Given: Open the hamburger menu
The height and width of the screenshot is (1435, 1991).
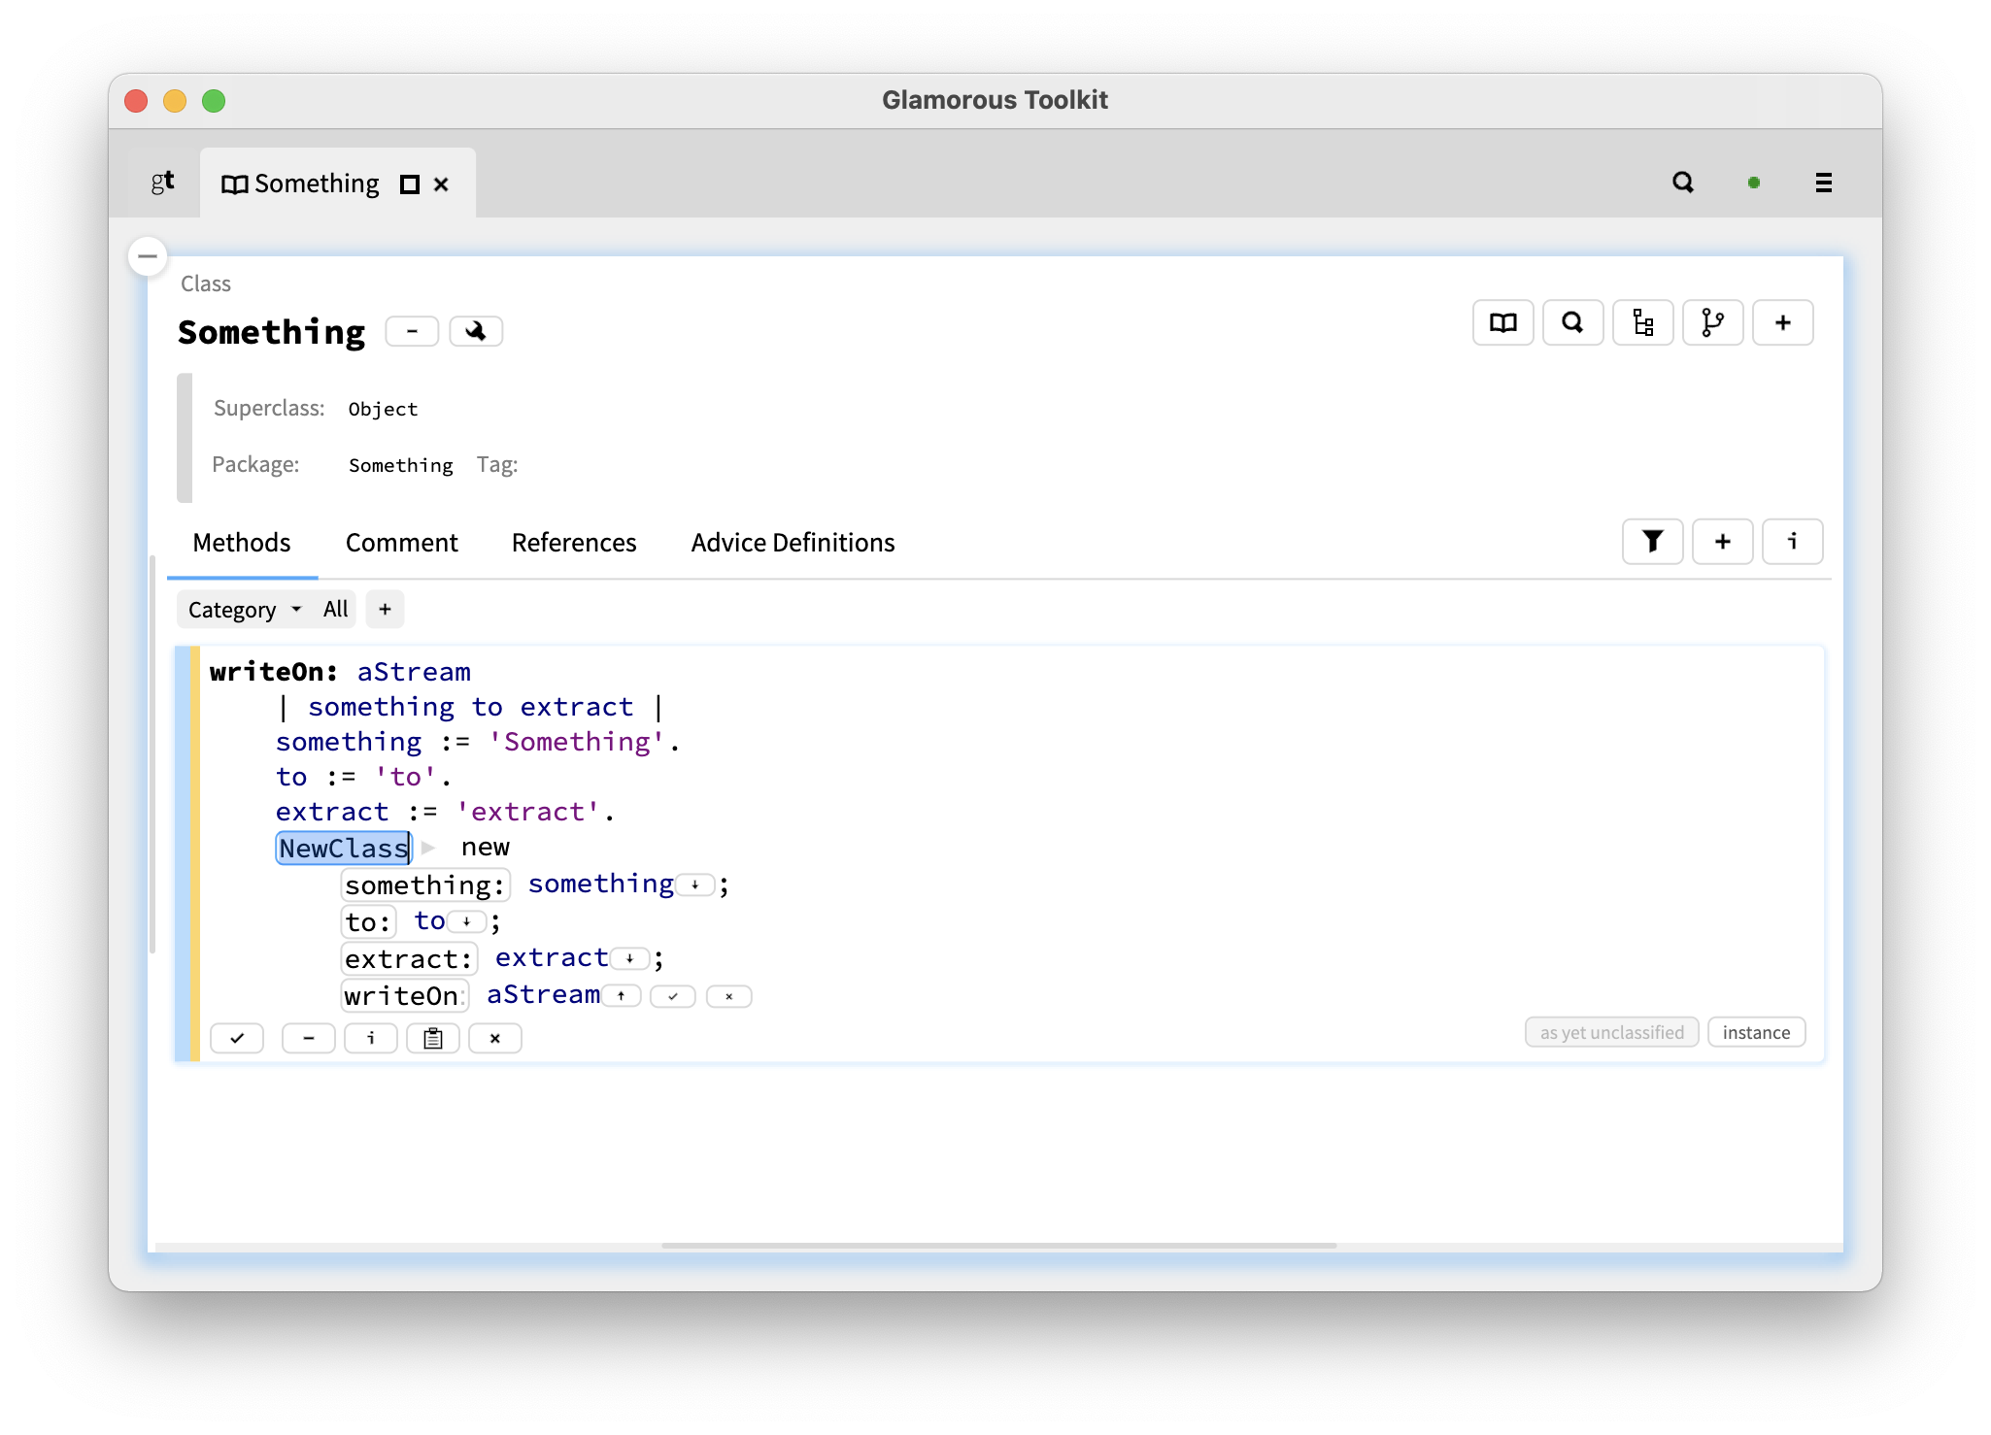Looking at the screenshot, I should point(1824,183).
